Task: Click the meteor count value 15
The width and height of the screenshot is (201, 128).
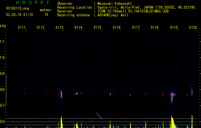Action: click(x=46, y=15)
